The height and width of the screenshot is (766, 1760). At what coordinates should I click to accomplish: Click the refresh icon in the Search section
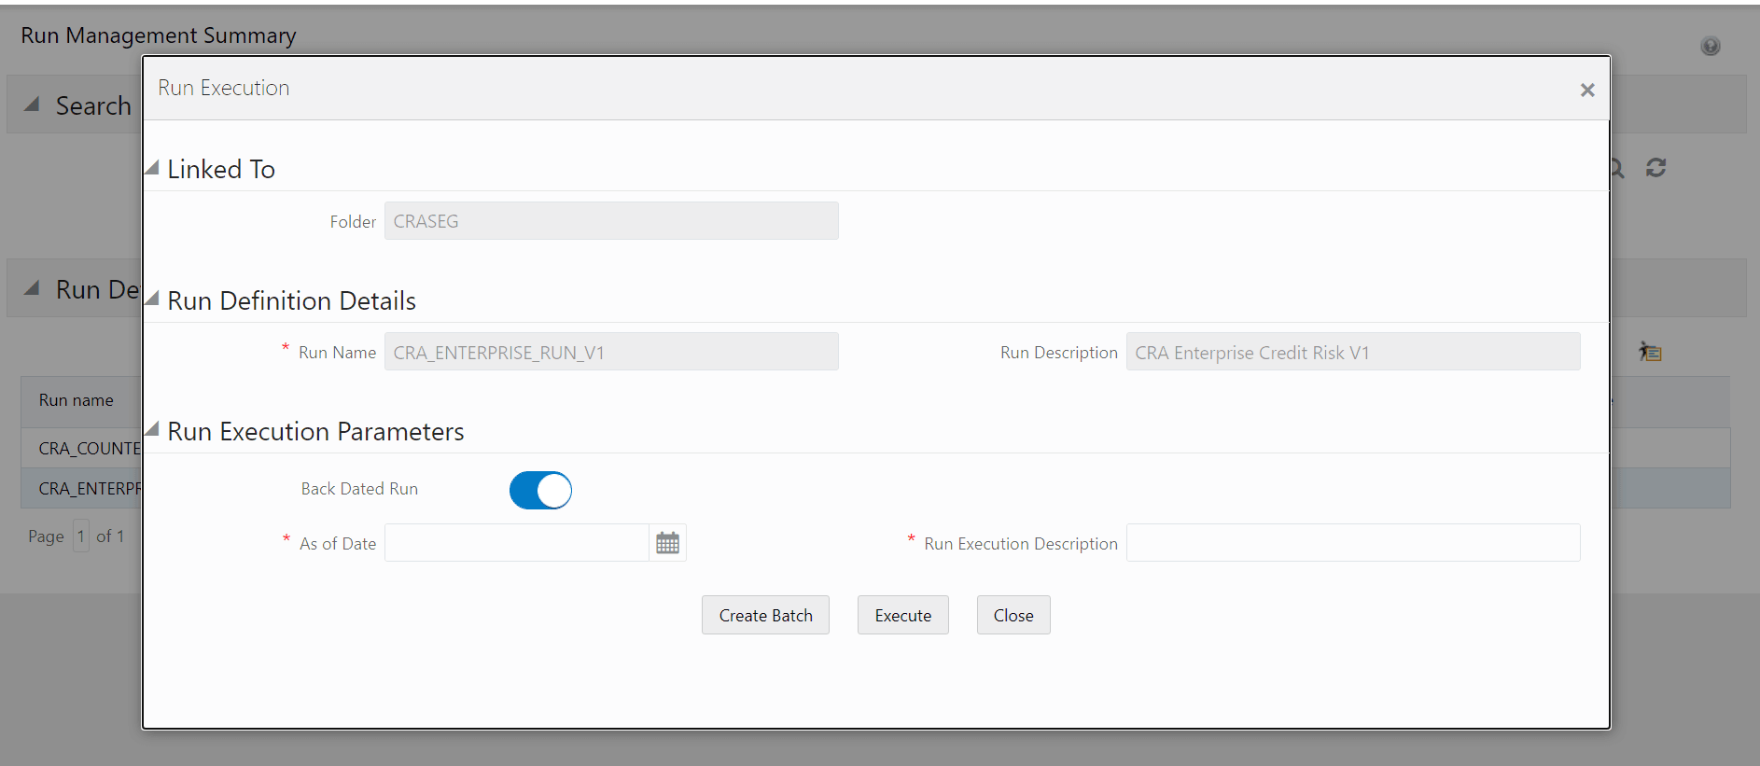[1656, 168]
